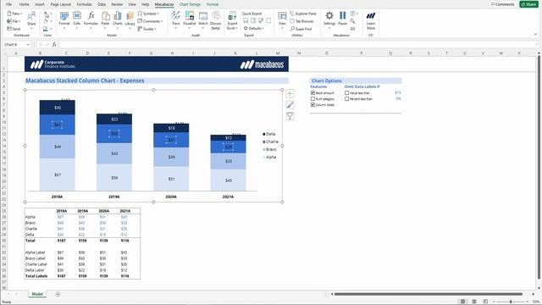The height and width of the screenshot is (305, 542).
Task: Click the Cells icon in ribbon
Action: [x=77, y=19]
